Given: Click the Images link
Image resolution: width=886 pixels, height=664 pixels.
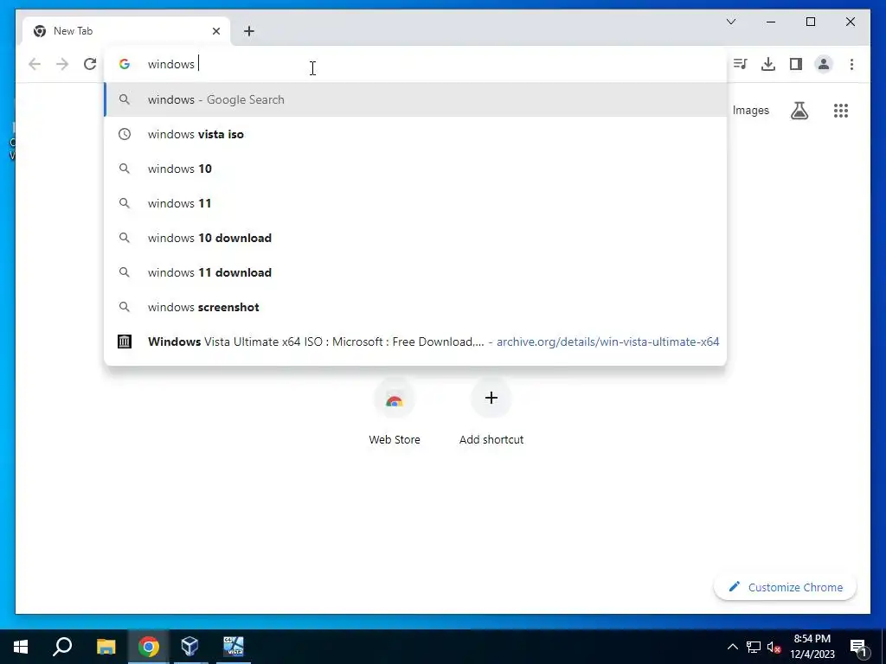Looking at the screenshot, I should 750,111.
